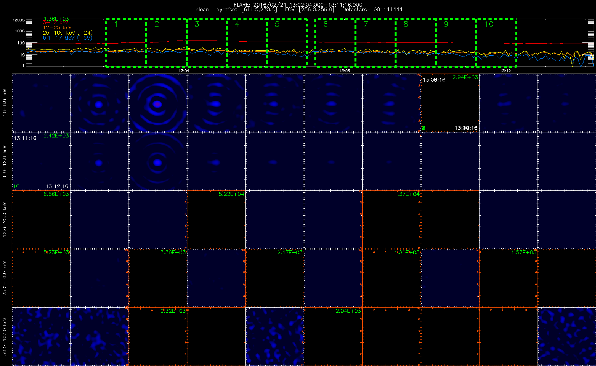Click the blue 0.1-17 MeV (-59) legend entry
The height and width of the screenshot is (366, 596).
coord(67,38)
